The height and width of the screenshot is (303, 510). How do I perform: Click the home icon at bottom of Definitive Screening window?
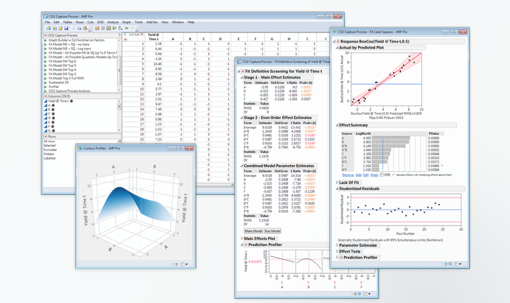tap(355, 293)
